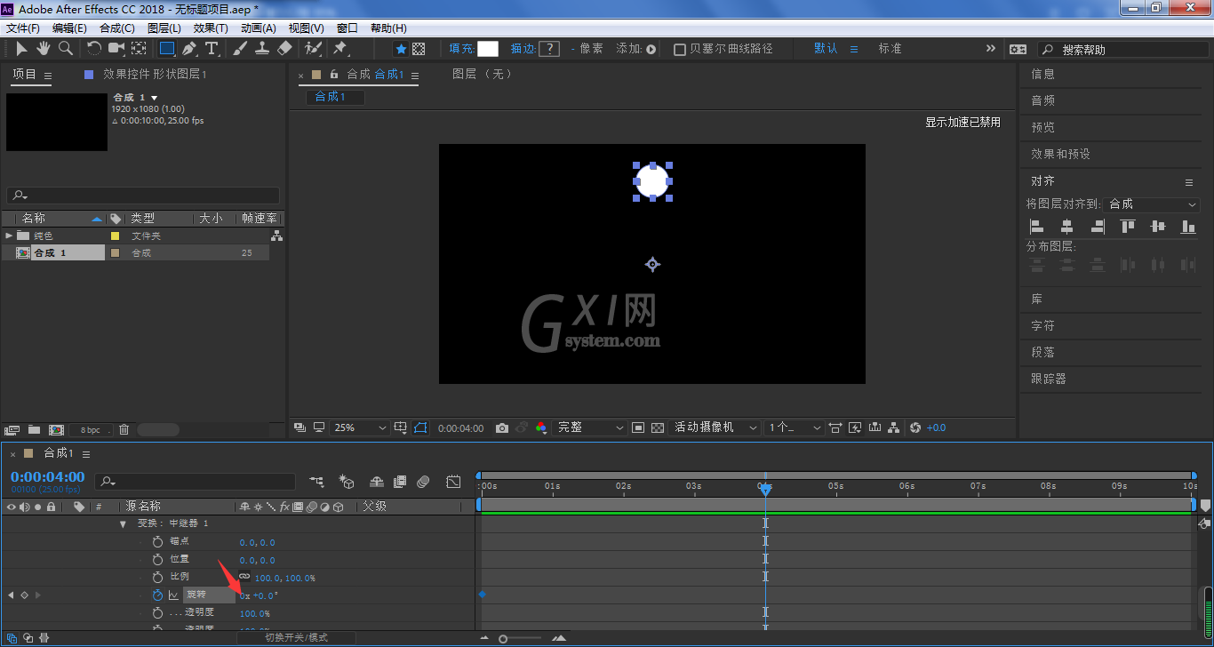The image size is (1214, 647).
Task: Select the Puppet Pin tool
Action: (x=339, y=48)
